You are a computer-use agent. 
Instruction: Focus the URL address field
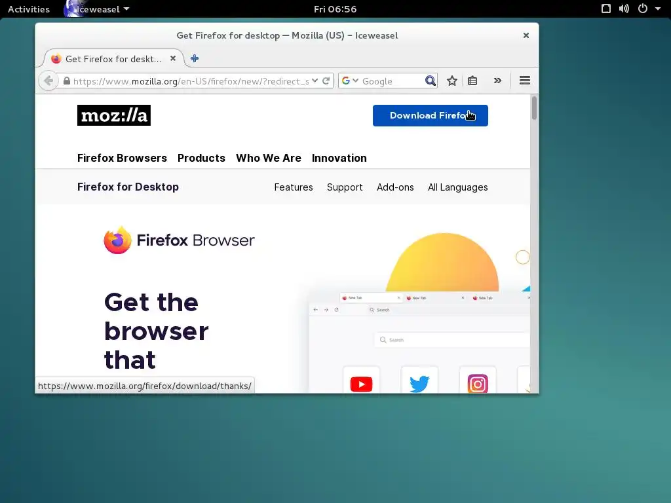pyautogui.click(x=191, y=81)
